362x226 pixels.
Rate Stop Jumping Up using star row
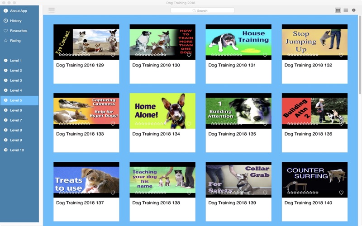tap(303, 55)
